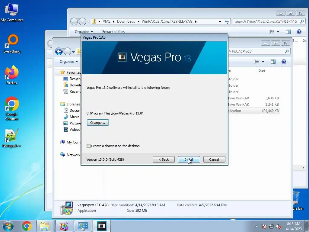Open Organize menu in VEGASPro13 window
The height and width of the screenshot is (232, 309).
pyautogui.click(x=69, y=62)
